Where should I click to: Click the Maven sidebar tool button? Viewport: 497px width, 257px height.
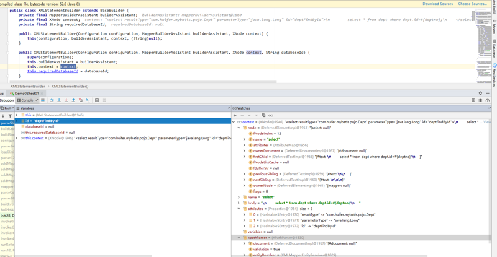(x=494, y=27)
